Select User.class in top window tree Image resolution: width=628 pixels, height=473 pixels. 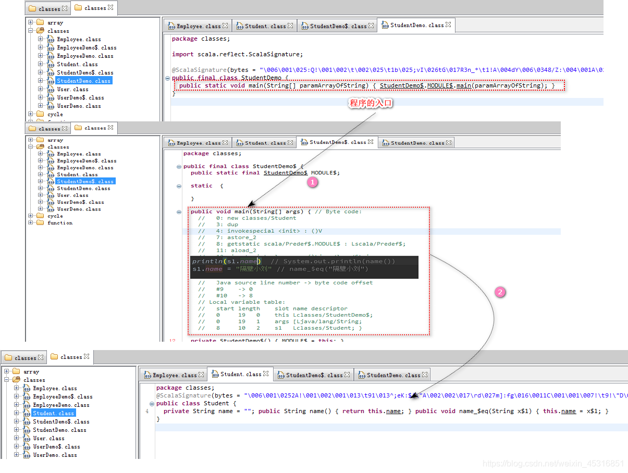[72, 89]
